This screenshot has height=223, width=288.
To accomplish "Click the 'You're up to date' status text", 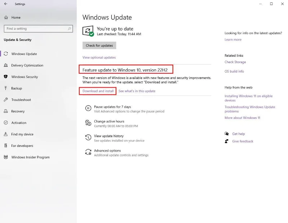I will [115, 29].
